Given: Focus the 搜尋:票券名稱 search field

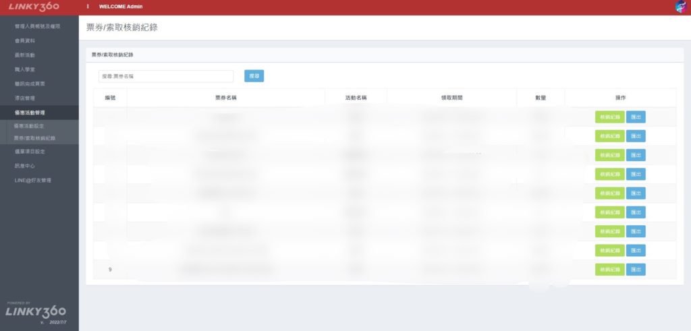Looking at the screenshot, I should click(165, 76).
